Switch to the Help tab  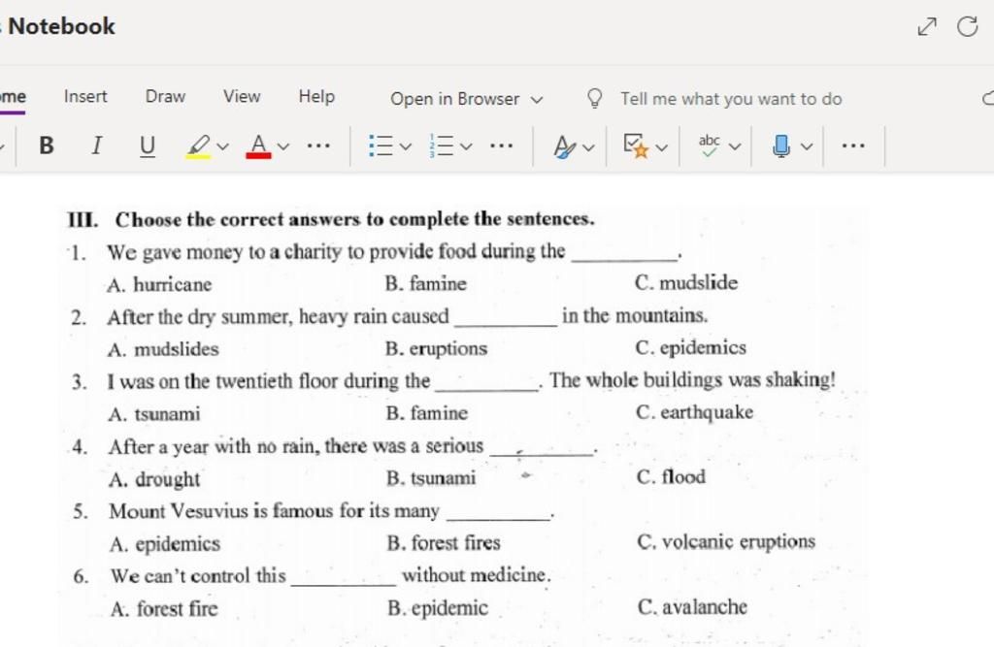[x=317, y=96]
